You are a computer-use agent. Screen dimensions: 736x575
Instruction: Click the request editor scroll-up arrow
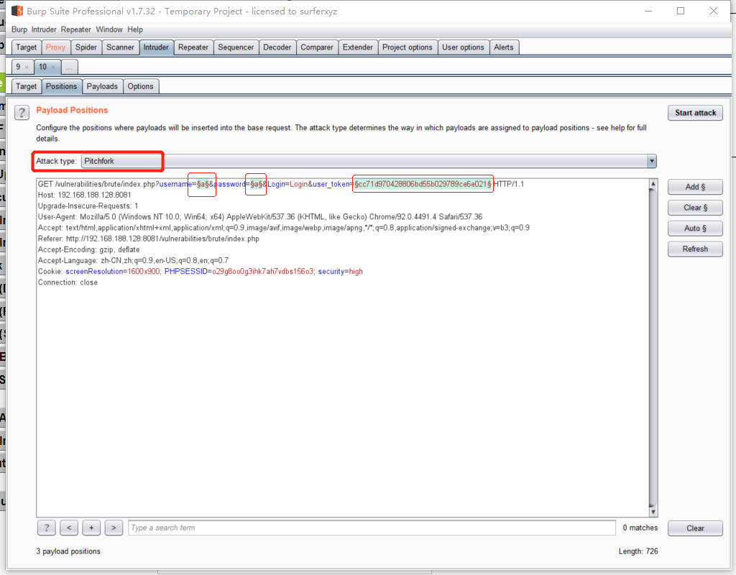point(653,183)
